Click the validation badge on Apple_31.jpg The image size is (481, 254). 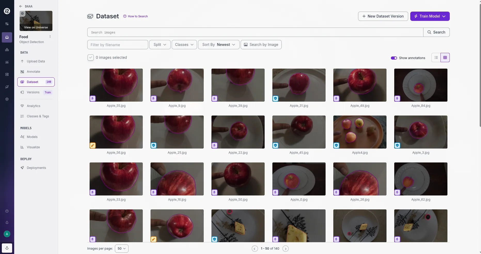click(x=275, y=98)
